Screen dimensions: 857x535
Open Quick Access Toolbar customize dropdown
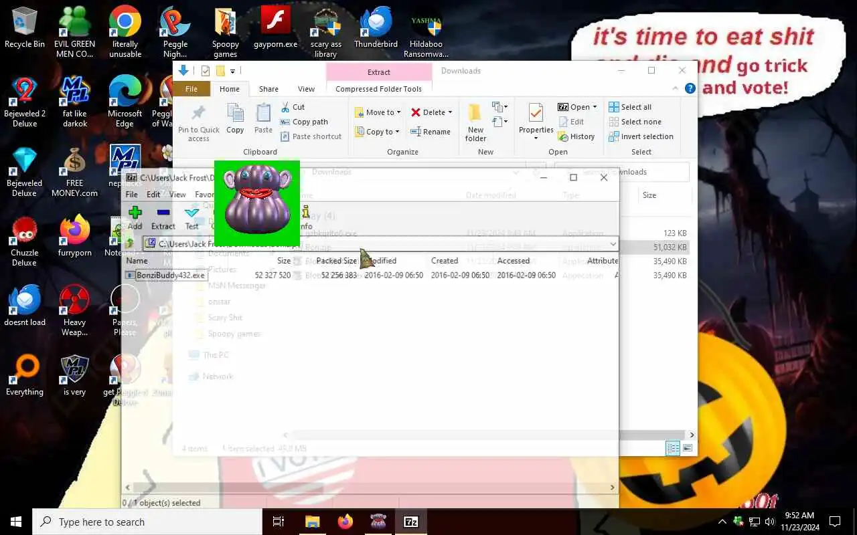click(x=233, y=71)
